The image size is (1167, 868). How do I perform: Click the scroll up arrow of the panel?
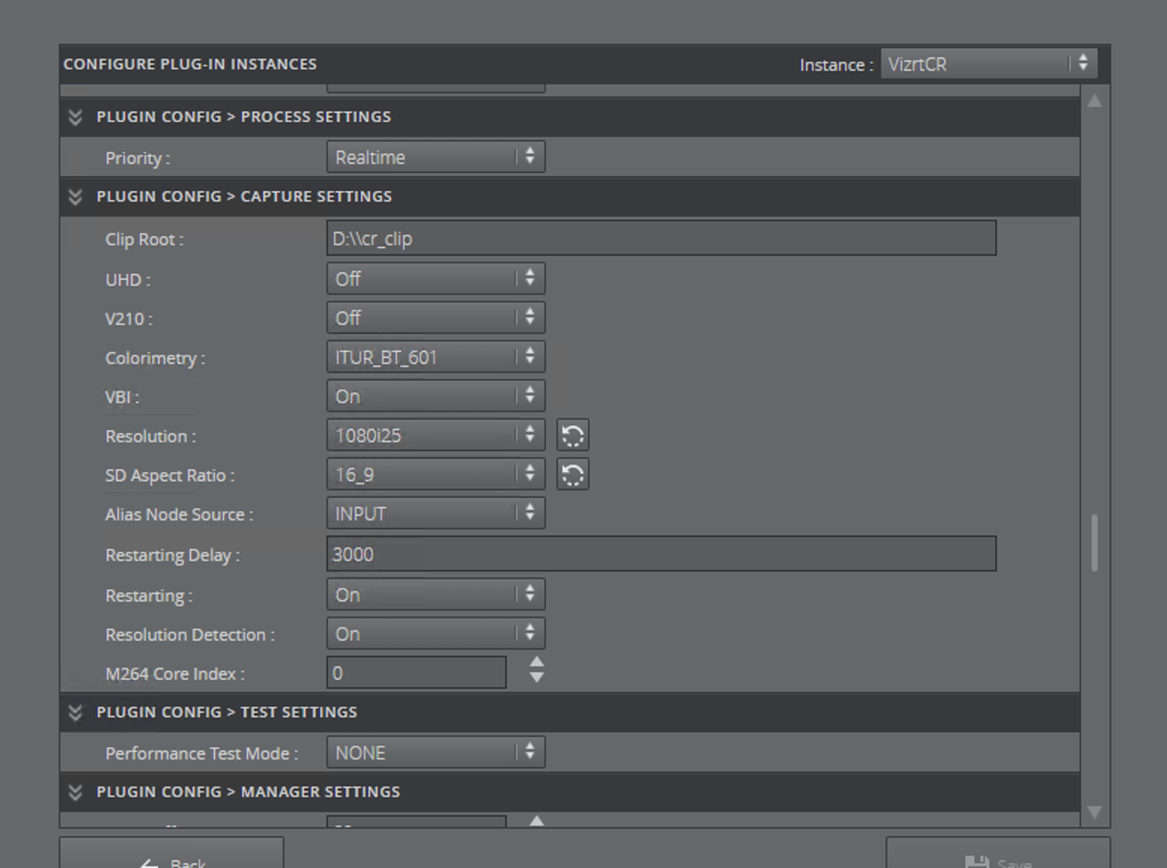pyautogui.click(x=1095, y=101)
